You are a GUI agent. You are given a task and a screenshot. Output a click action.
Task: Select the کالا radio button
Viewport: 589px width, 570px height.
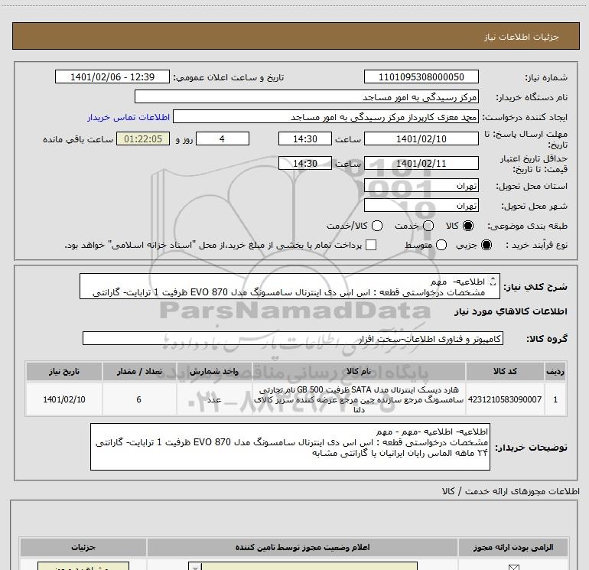tap(468, 226)
